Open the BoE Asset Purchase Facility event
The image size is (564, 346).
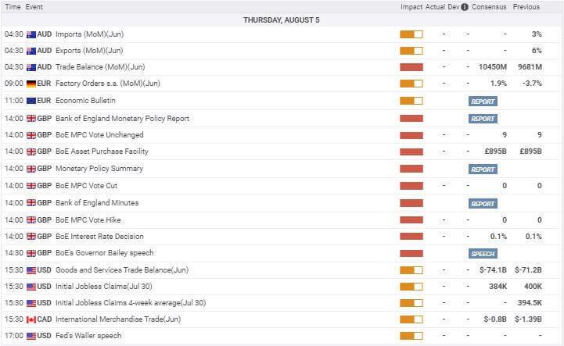click(x=102, y=152)
